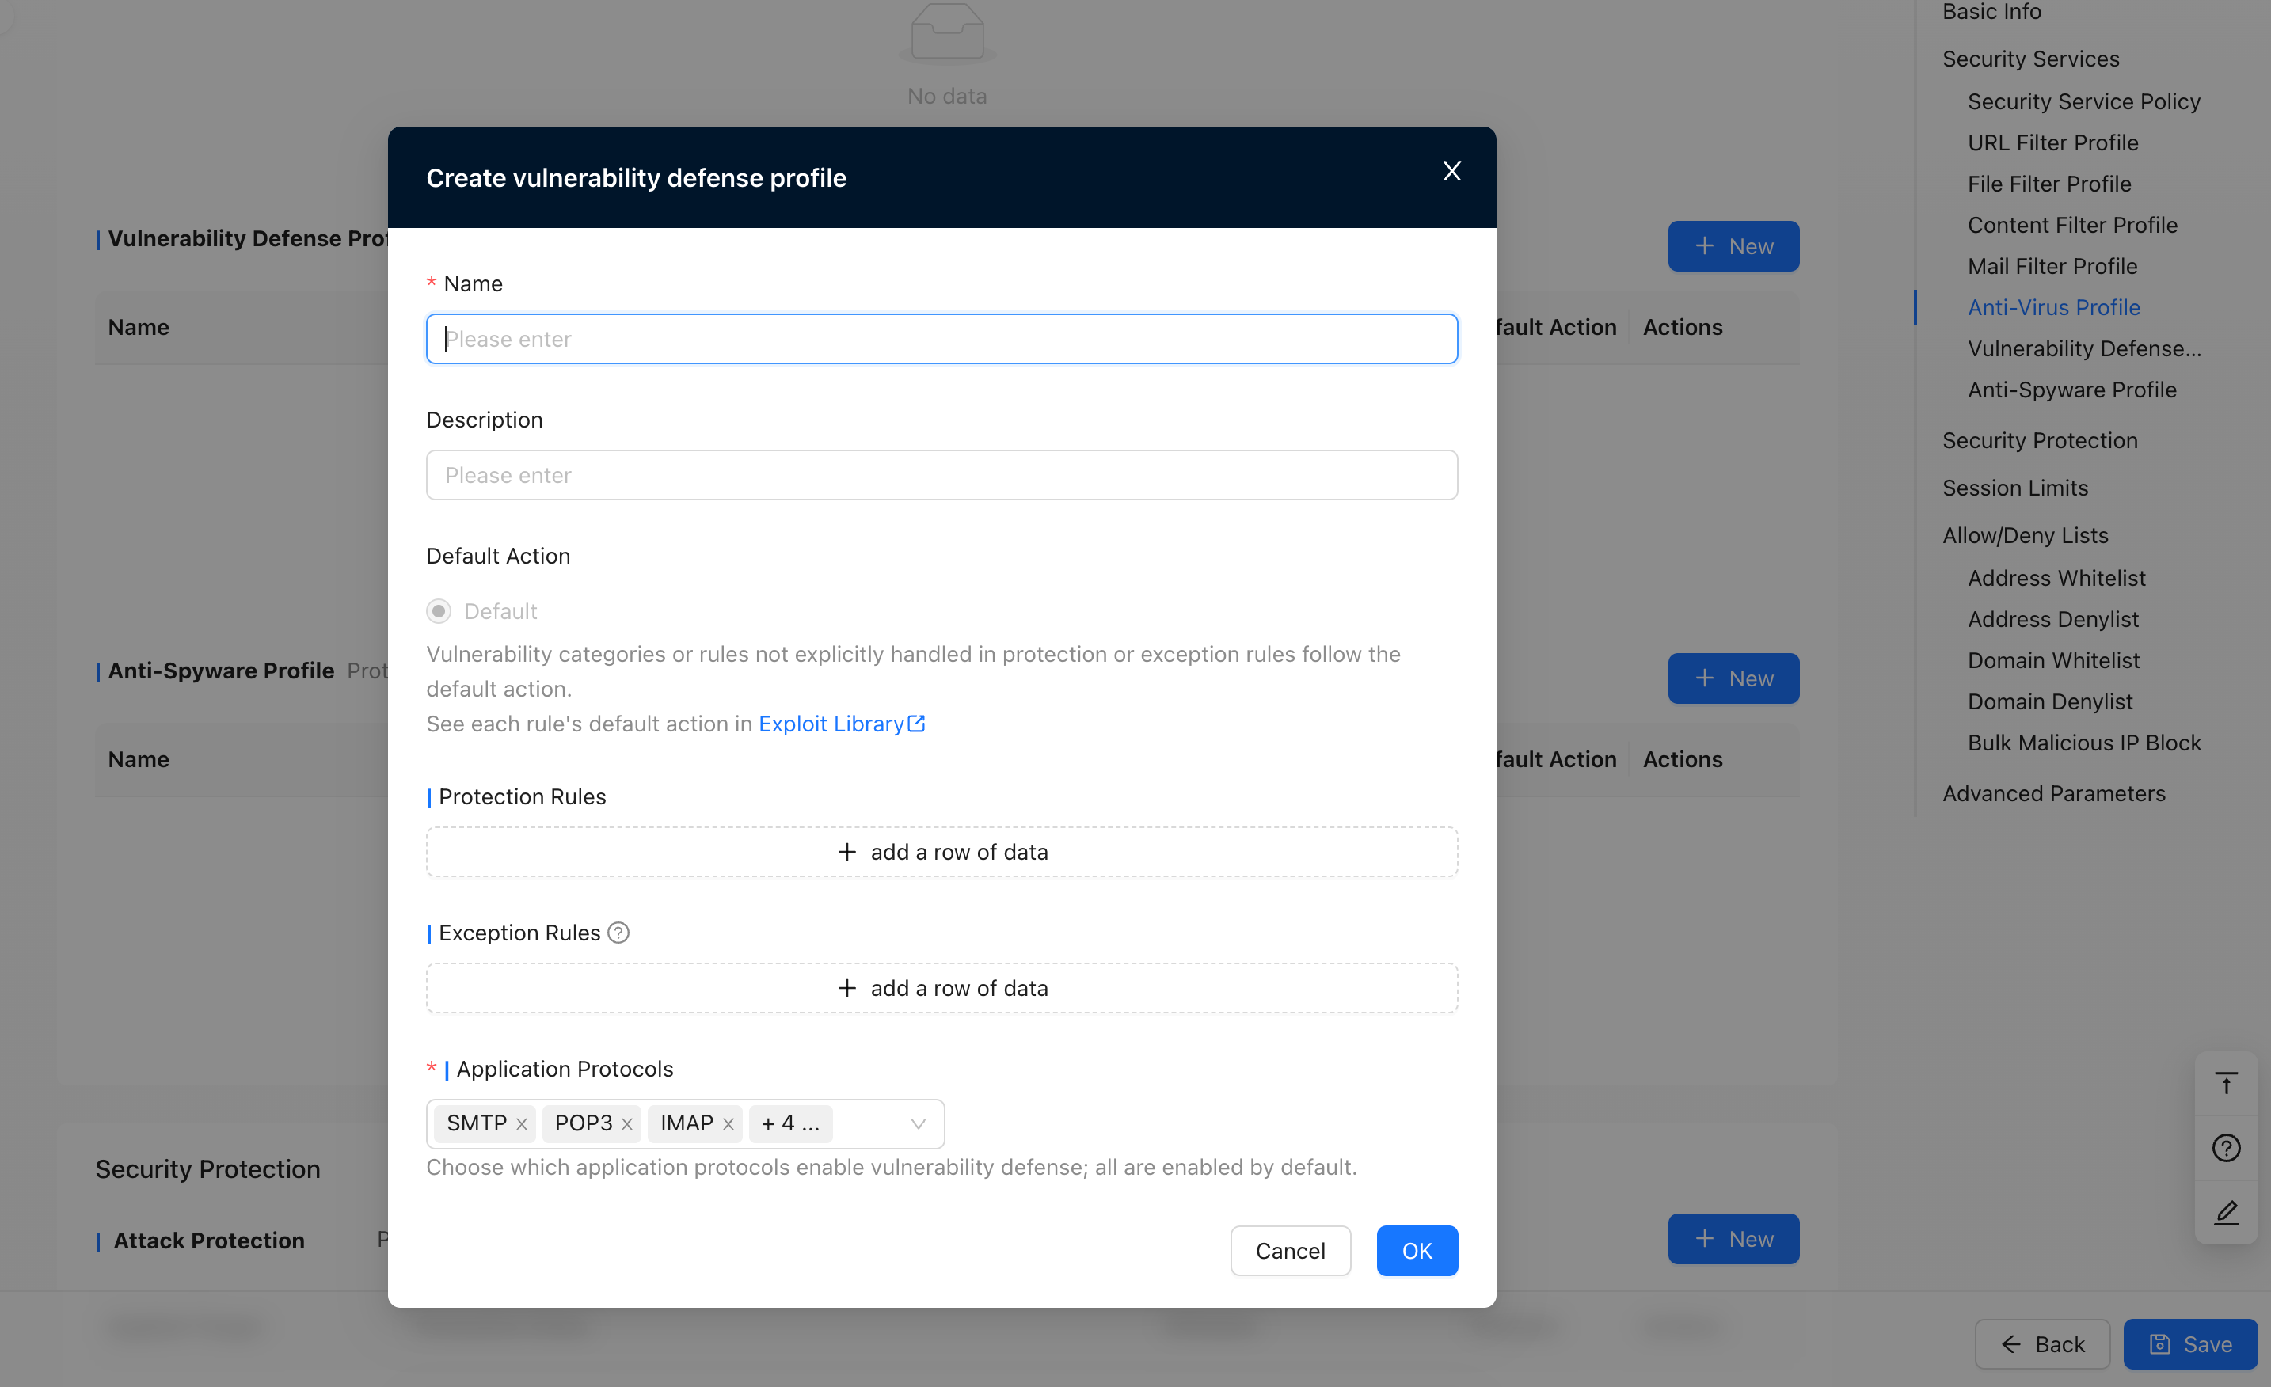Open Domain Whitelist nav item

coord(2053,661)
